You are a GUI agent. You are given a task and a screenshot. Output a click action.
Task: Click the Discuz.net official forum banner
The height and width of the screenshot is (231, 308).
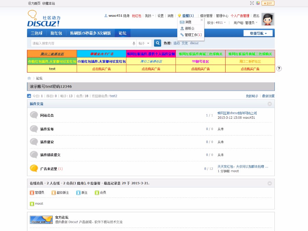point(41,220)
